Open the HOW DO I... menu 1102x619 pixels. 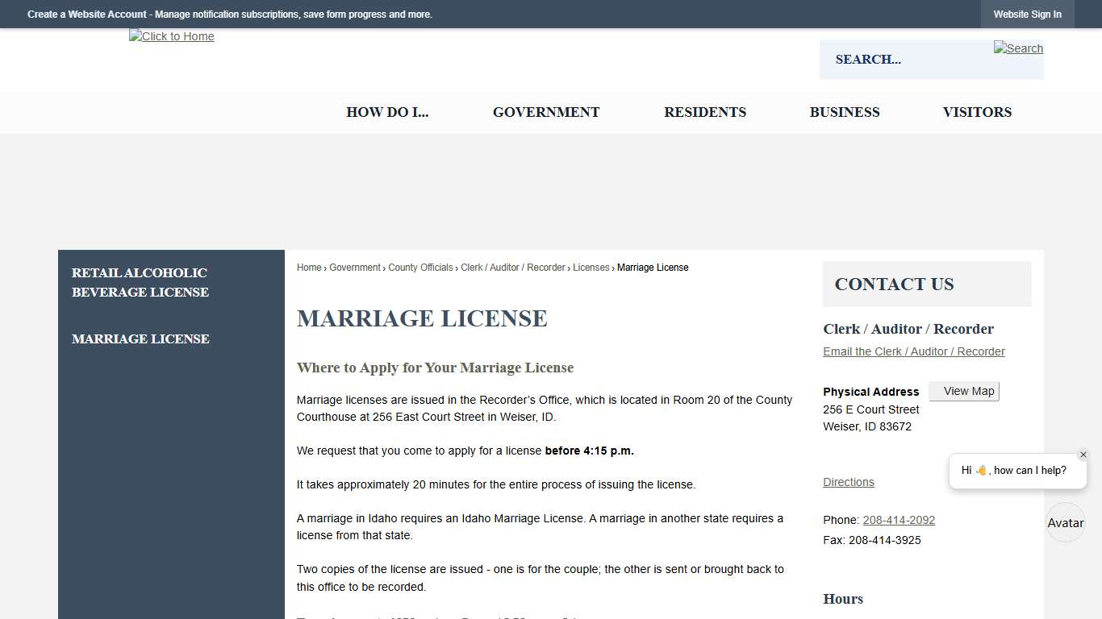click(x=387, y=112)
